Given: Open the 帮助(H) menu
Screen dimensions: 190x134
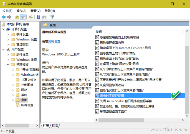Looking at the screenshot, I should (50, 11).
